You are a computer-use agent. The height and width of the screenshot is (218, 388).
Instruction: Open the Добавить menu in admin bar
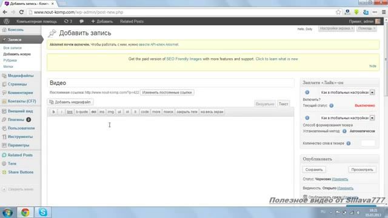(x=102, y=22)
